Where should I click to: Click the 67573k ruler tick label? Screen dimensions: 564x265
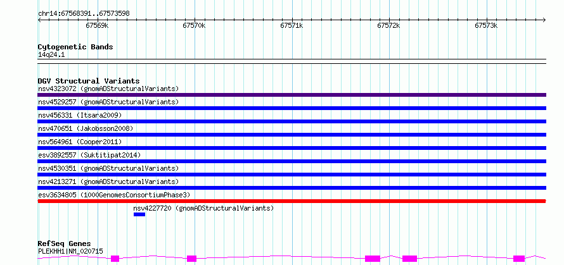(x=486, y=25)
